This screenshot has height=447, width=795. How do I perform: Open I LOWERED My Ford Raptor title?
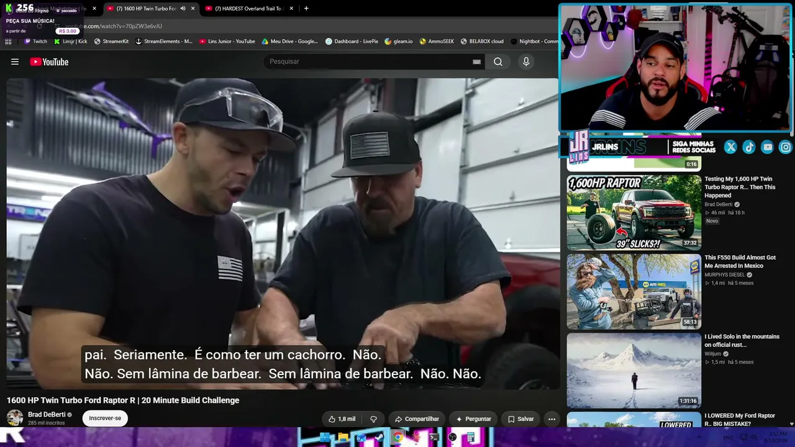coord(740,420)
